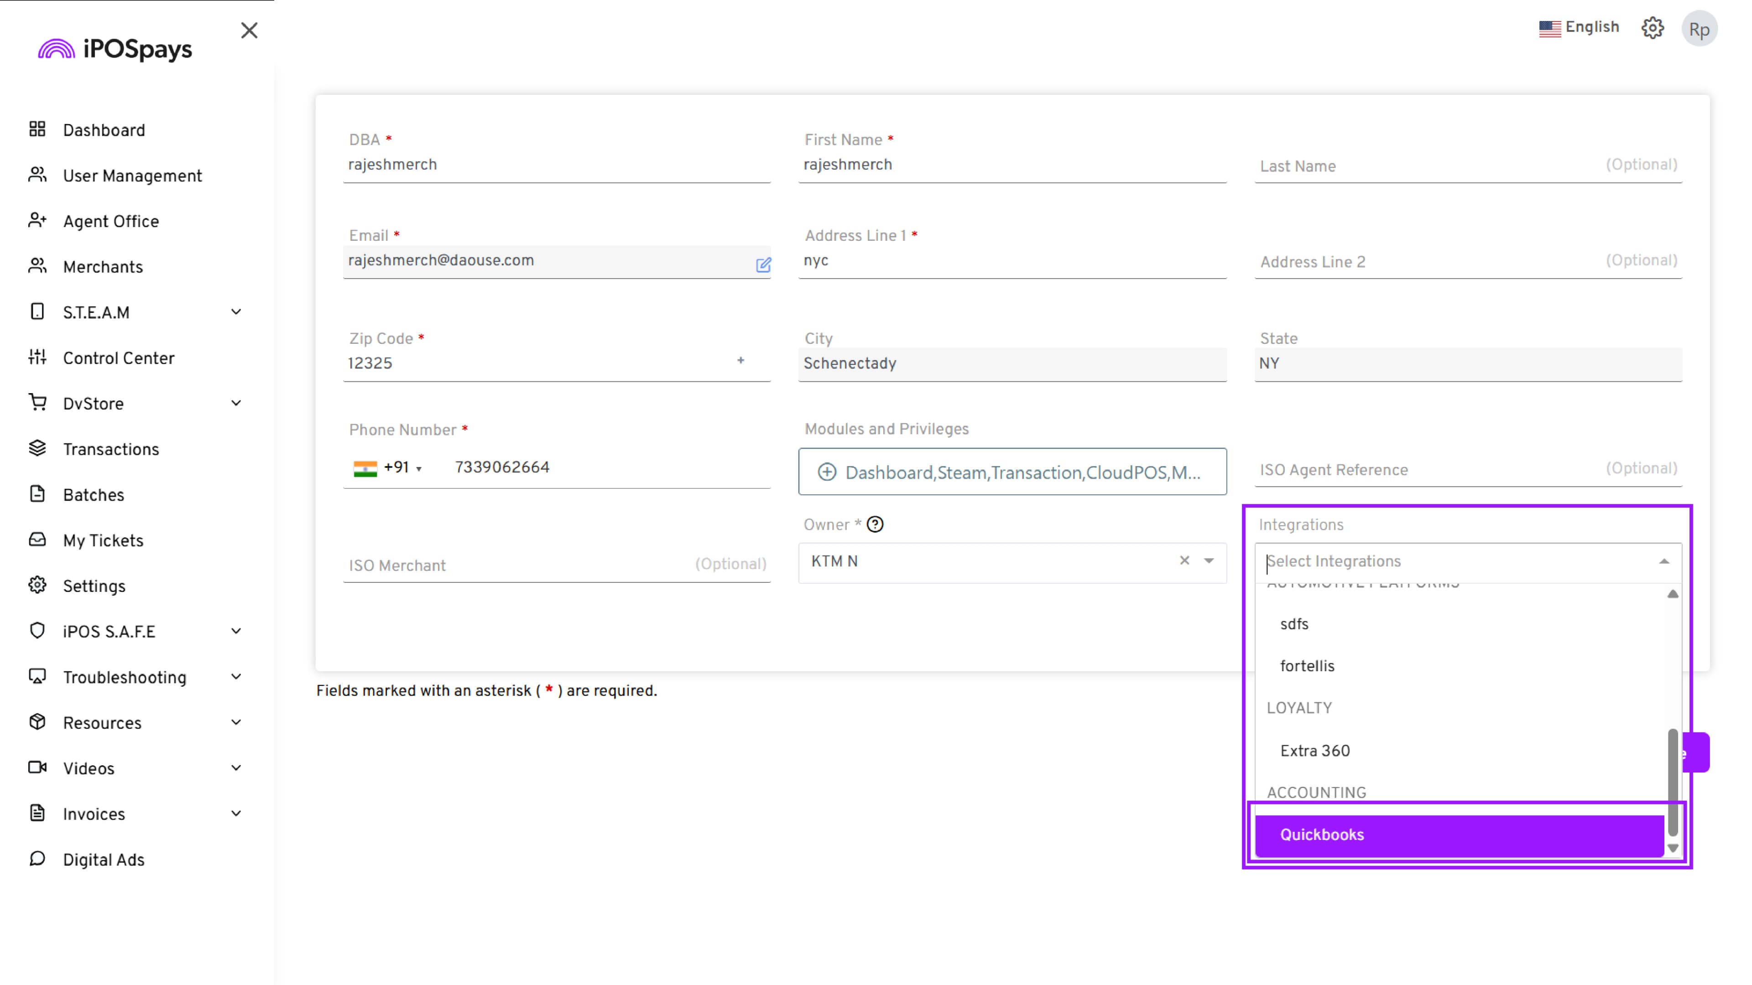
Task: Clear the KTM N owner selection
Action: (1184, 561)
